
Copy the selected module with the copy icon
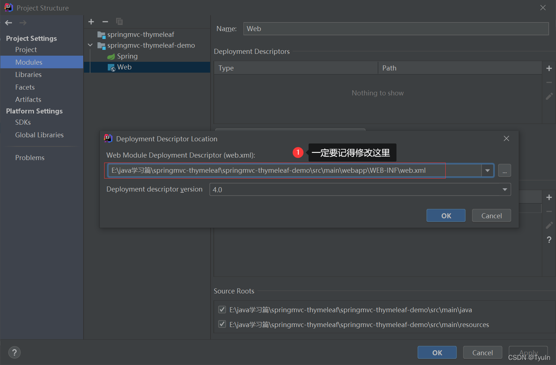pyautogui.click(x=119, y=22)
